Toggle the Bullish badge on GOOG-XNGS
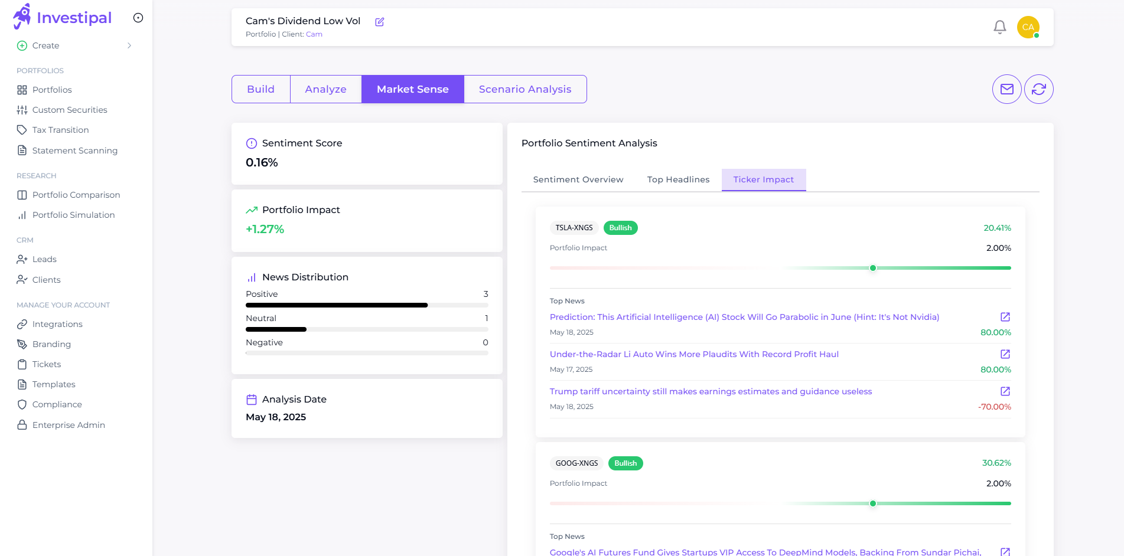 pos(625,463)
